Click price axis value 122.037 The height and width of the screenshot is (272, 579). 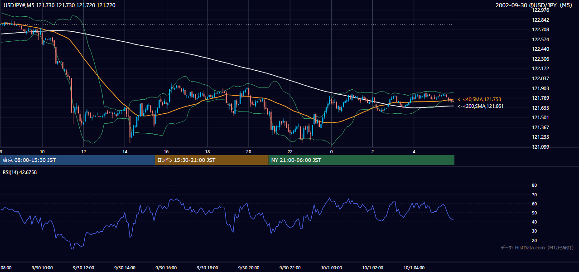pos(541,78)
